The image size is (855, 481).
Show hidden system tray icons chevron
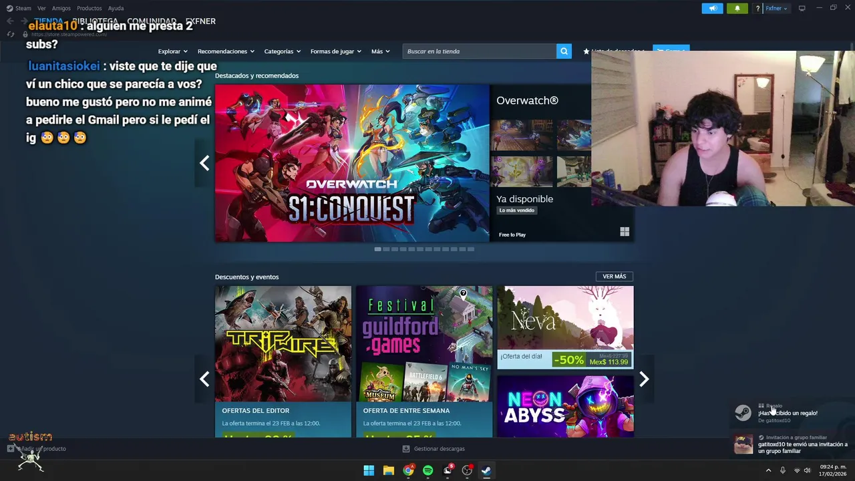[x=768, y=470]
